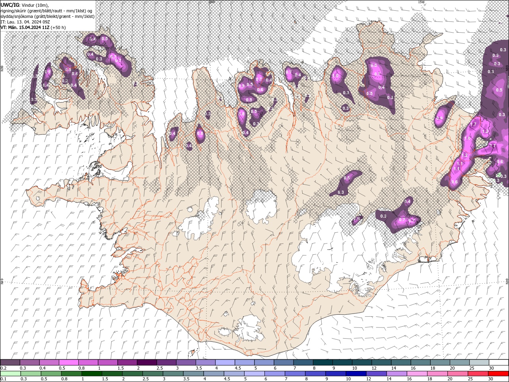Click the navy blue 10 swatch in the lower legend

click(356, 374)
